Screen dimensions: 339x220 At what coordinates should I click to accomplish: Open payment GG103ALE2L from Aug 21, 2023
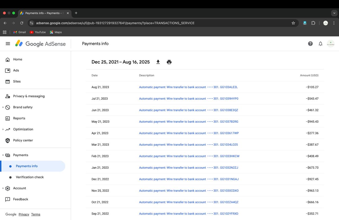(188, 87)
